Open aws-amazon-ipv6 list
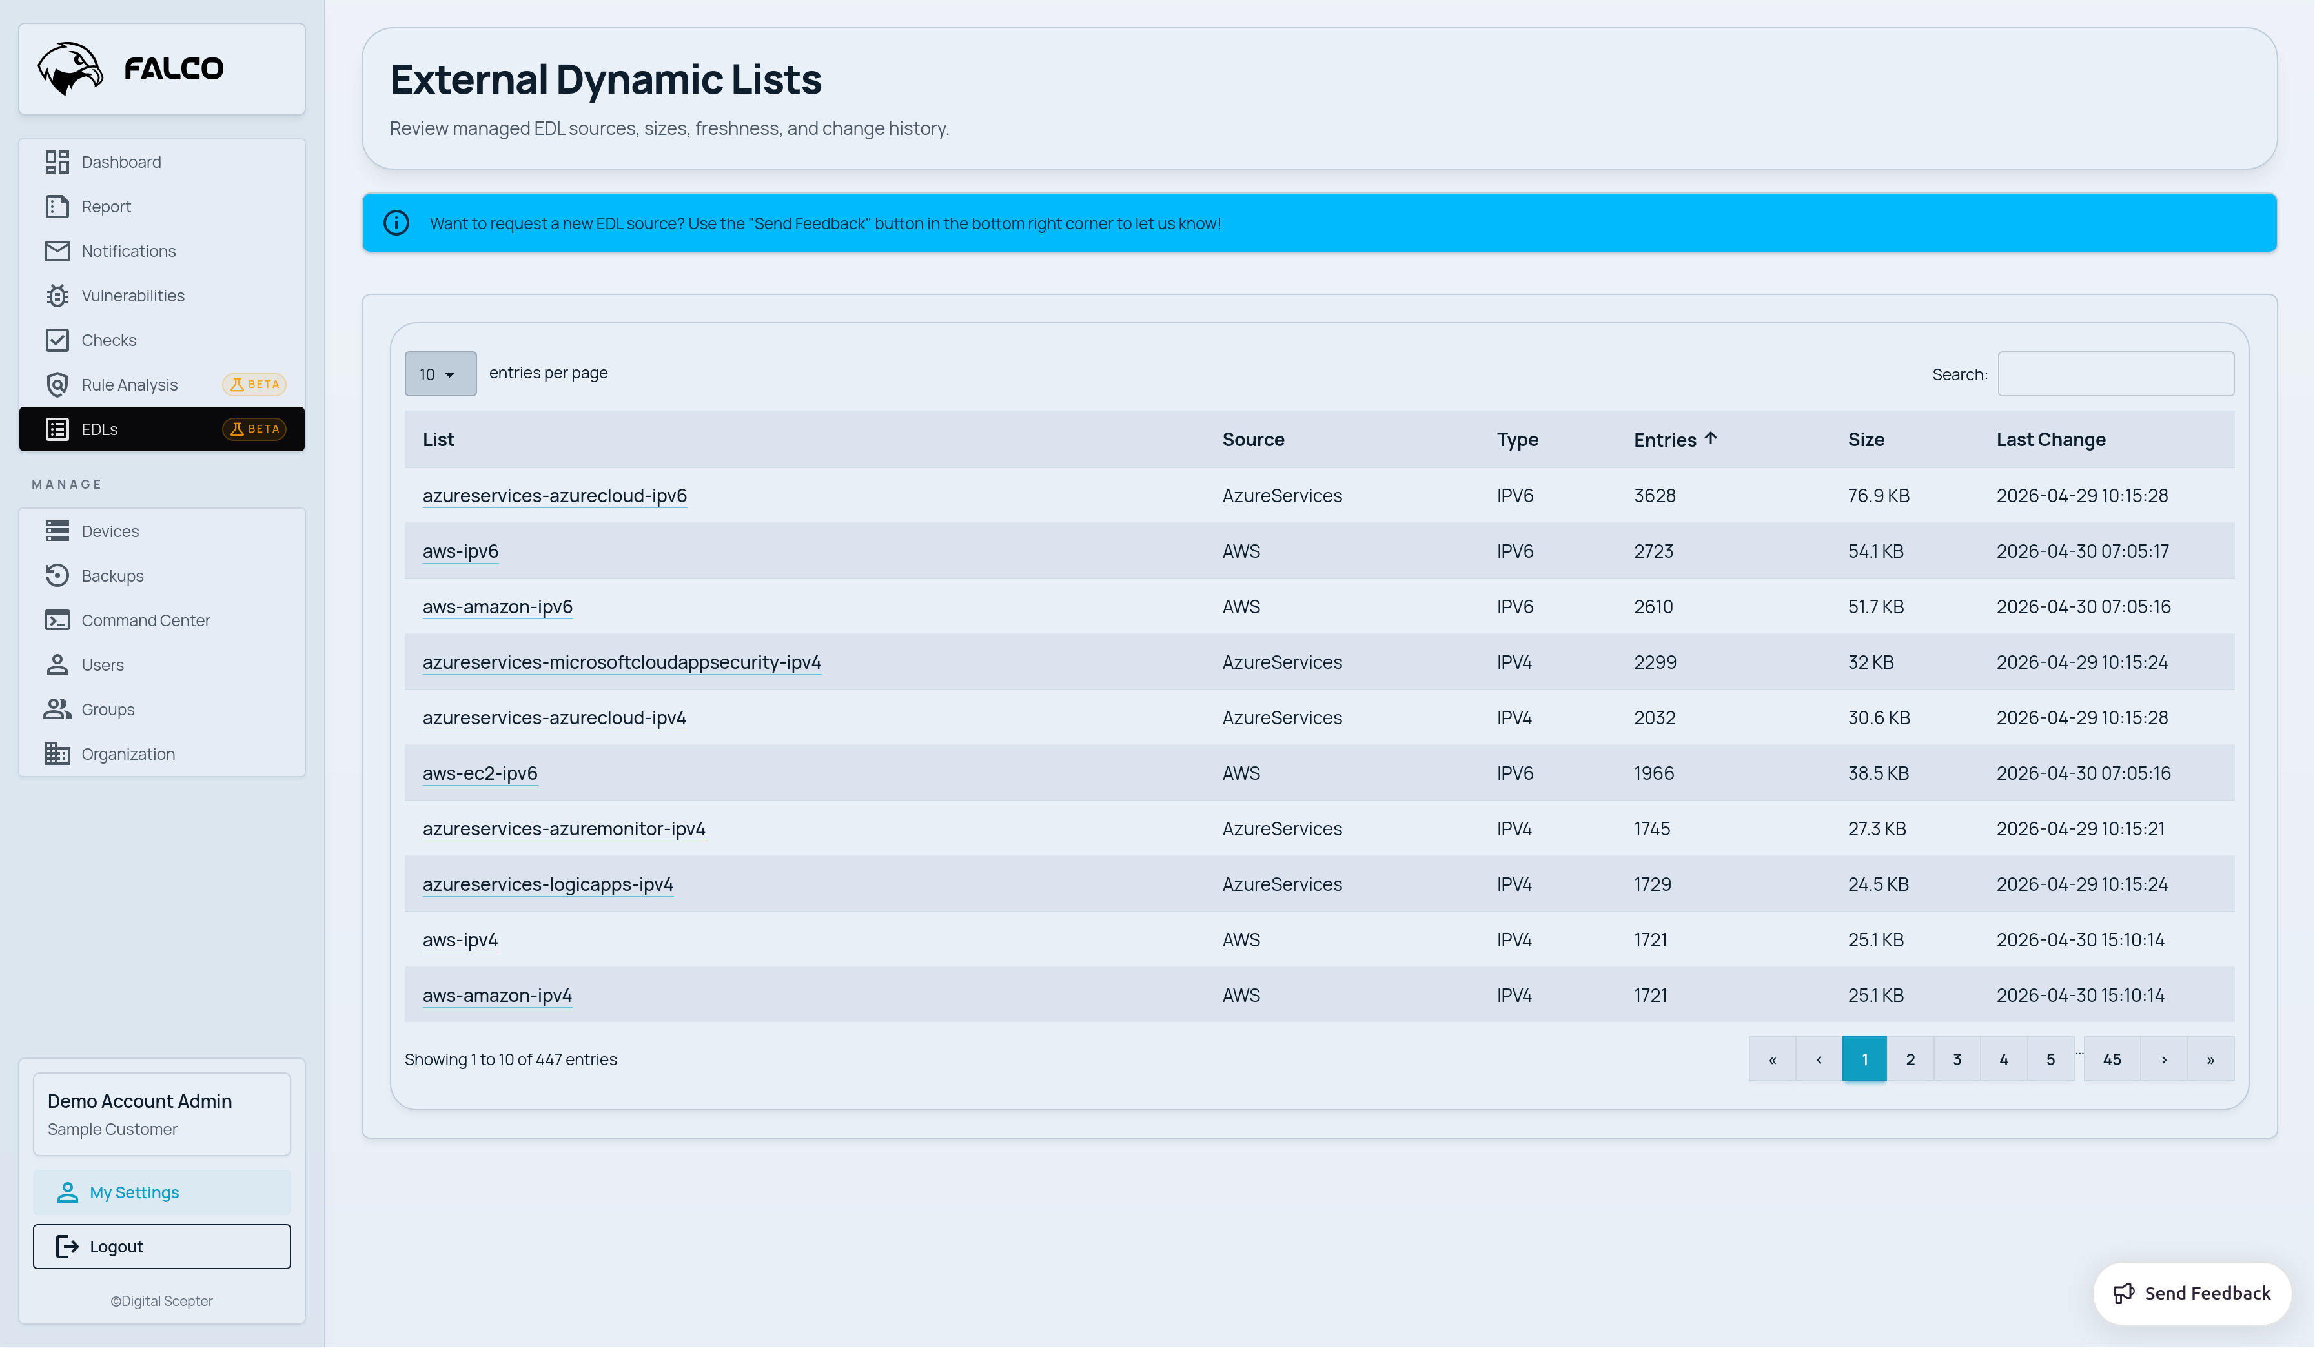Screen dimensions: 2315x1348 tap(498, 606)
